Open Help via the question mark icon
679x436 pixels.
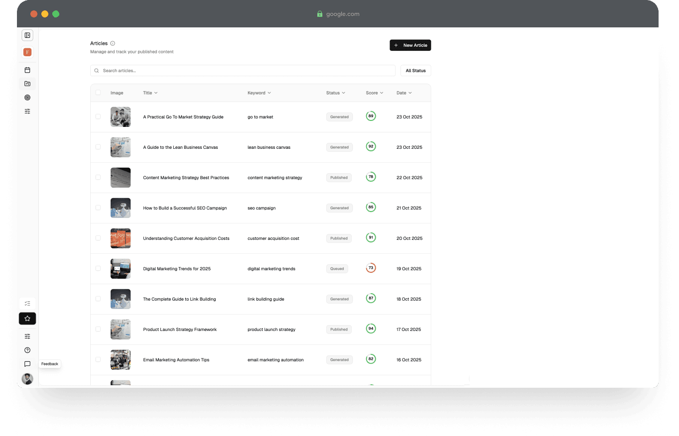(27, 350)
